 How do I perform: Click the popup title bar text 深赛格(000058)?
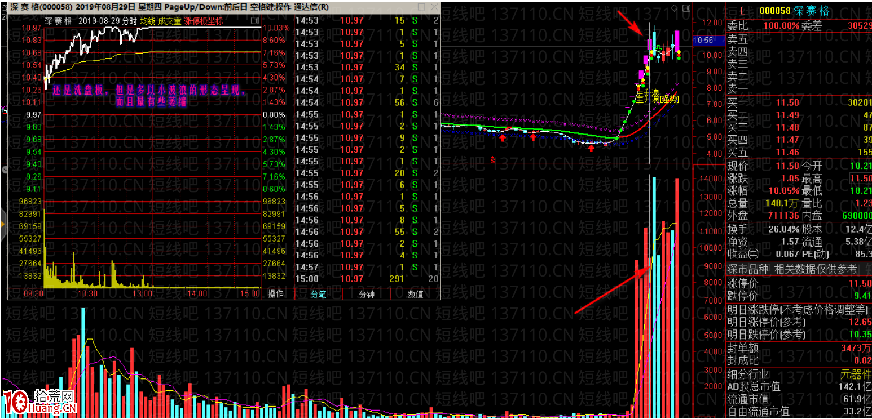click(x=41, y=7)
